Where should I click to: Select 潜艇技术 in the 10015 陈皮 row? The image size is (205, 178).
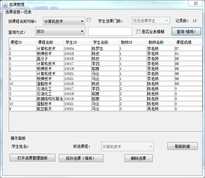tap(50, 84)
